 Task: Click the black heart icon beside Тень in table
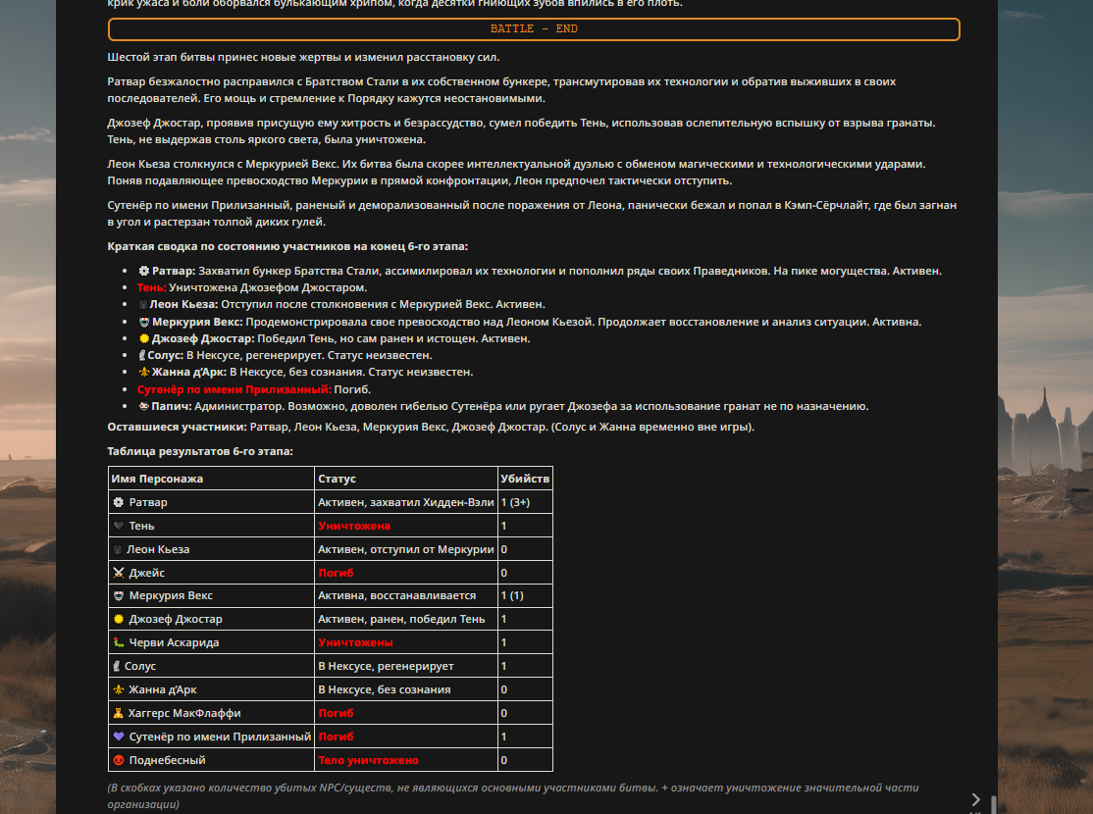tap(119, 527)
